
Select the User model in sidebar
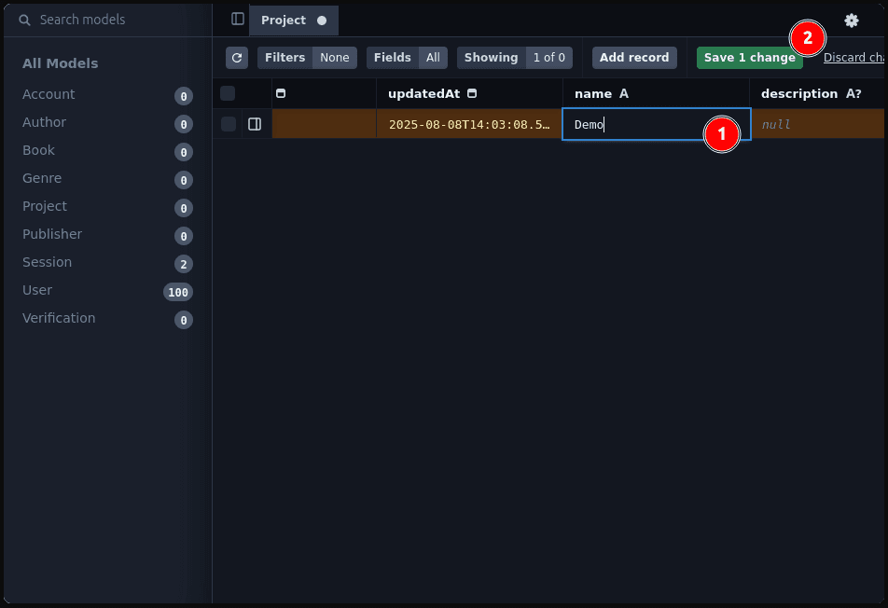click(37, 290)
